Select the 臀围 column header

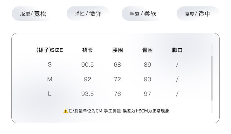pos(147,50)
